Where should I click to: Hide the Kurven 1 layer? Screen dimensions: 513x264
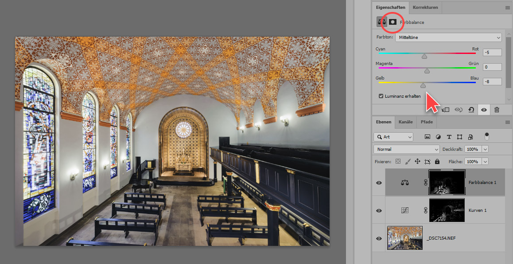[379, 210]
